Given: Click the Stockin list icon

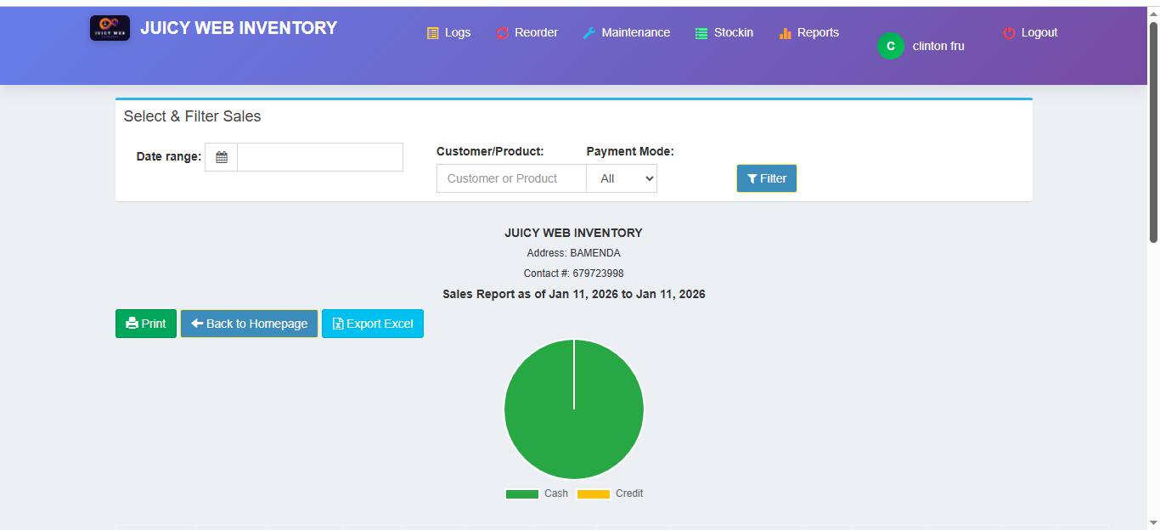Looking at the screenshot, I should (x=701, y=32).
